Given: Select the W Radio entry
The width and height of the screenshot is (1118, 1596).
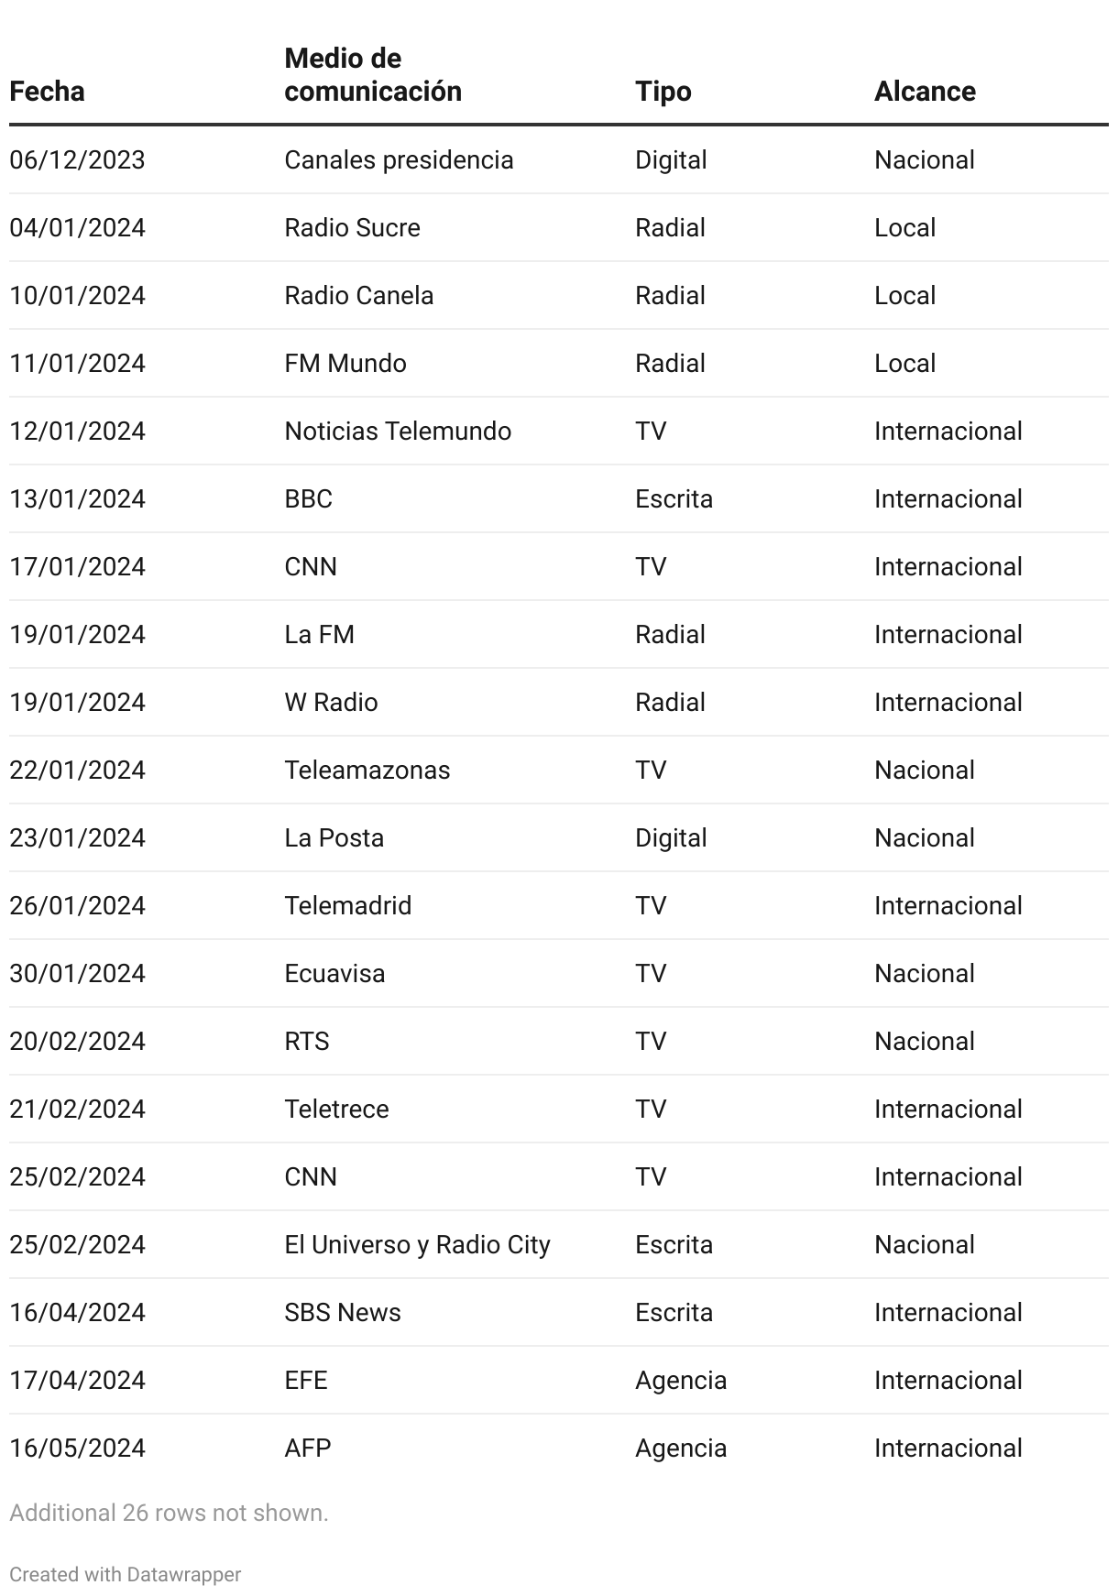Looking at the screenshot, I should pos(331,703).
